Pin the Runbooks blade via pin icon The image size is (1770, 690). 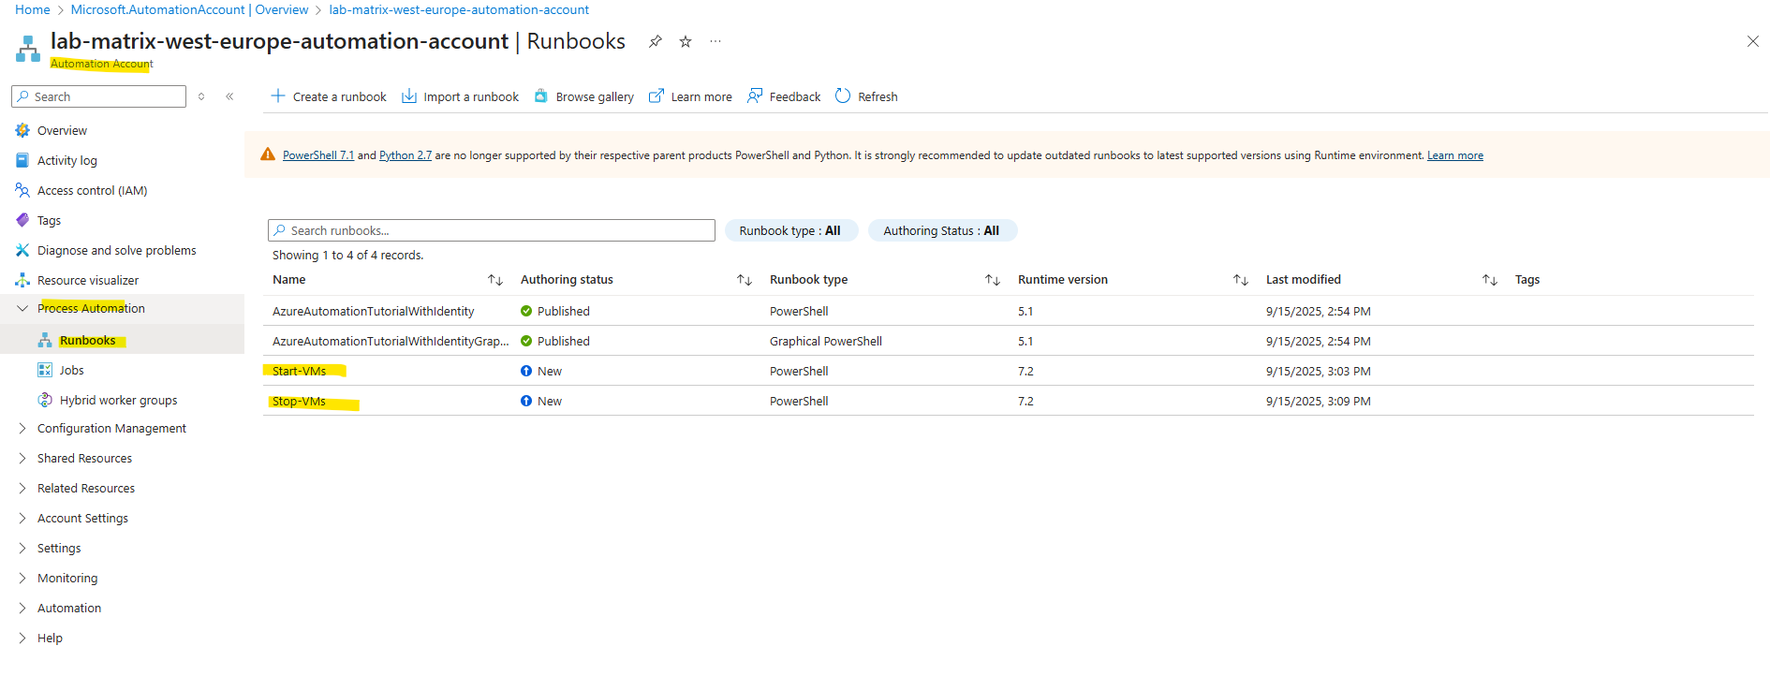tap(656, 41)
